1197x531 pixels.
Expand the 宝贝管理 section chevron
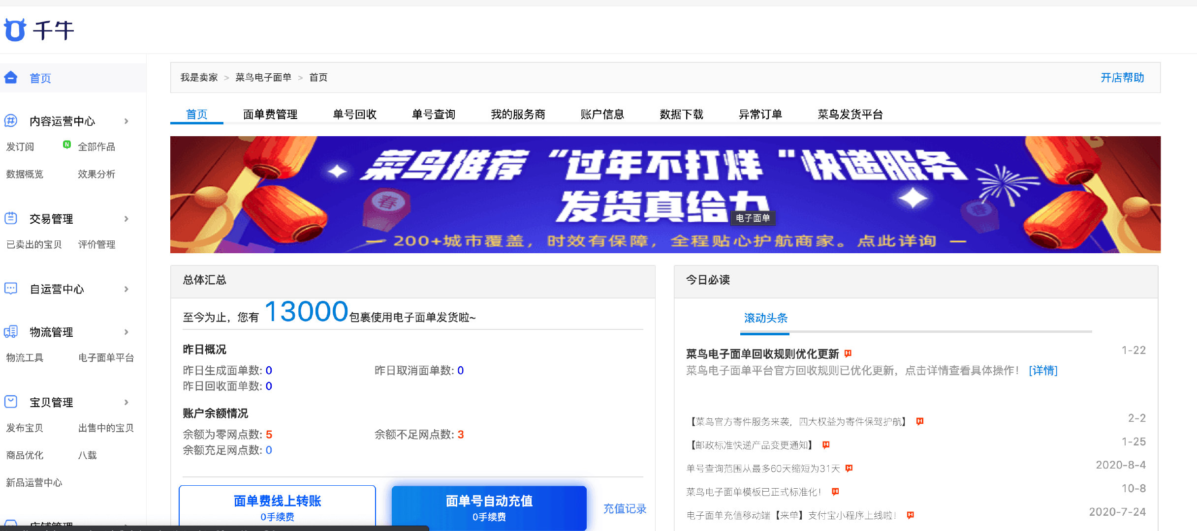(x=127, y=402)
